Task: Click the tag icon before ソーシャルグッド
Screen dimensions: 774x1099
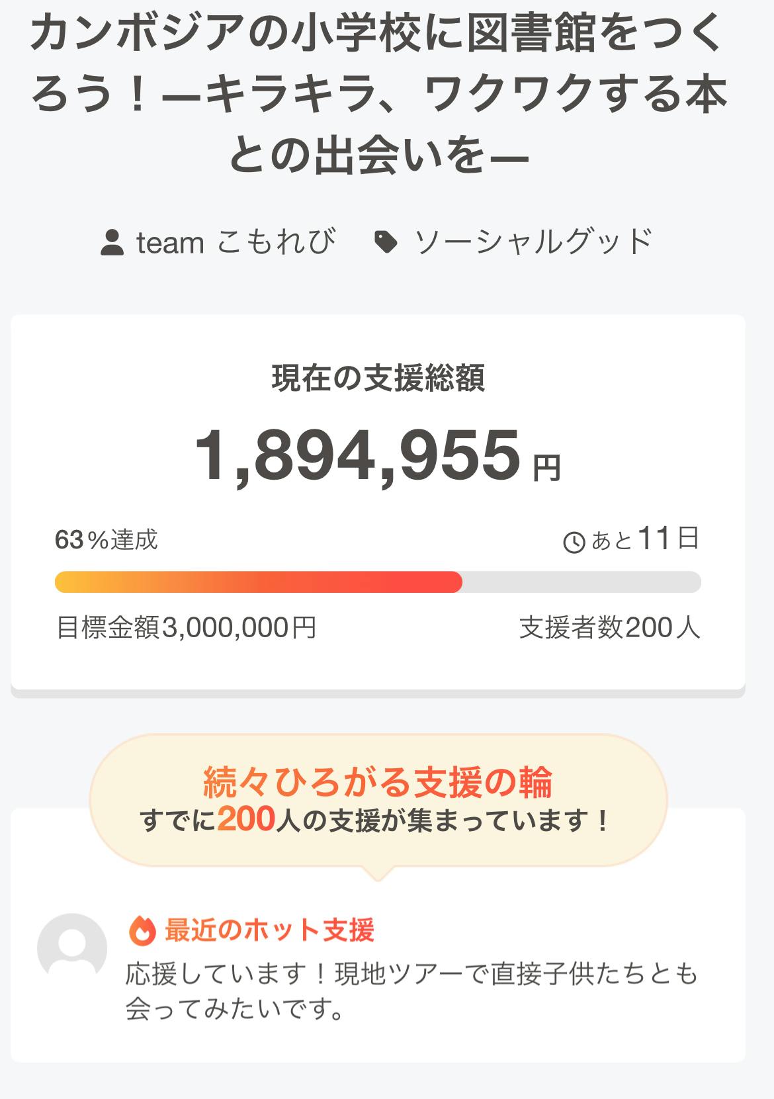Action: [386, 242]
